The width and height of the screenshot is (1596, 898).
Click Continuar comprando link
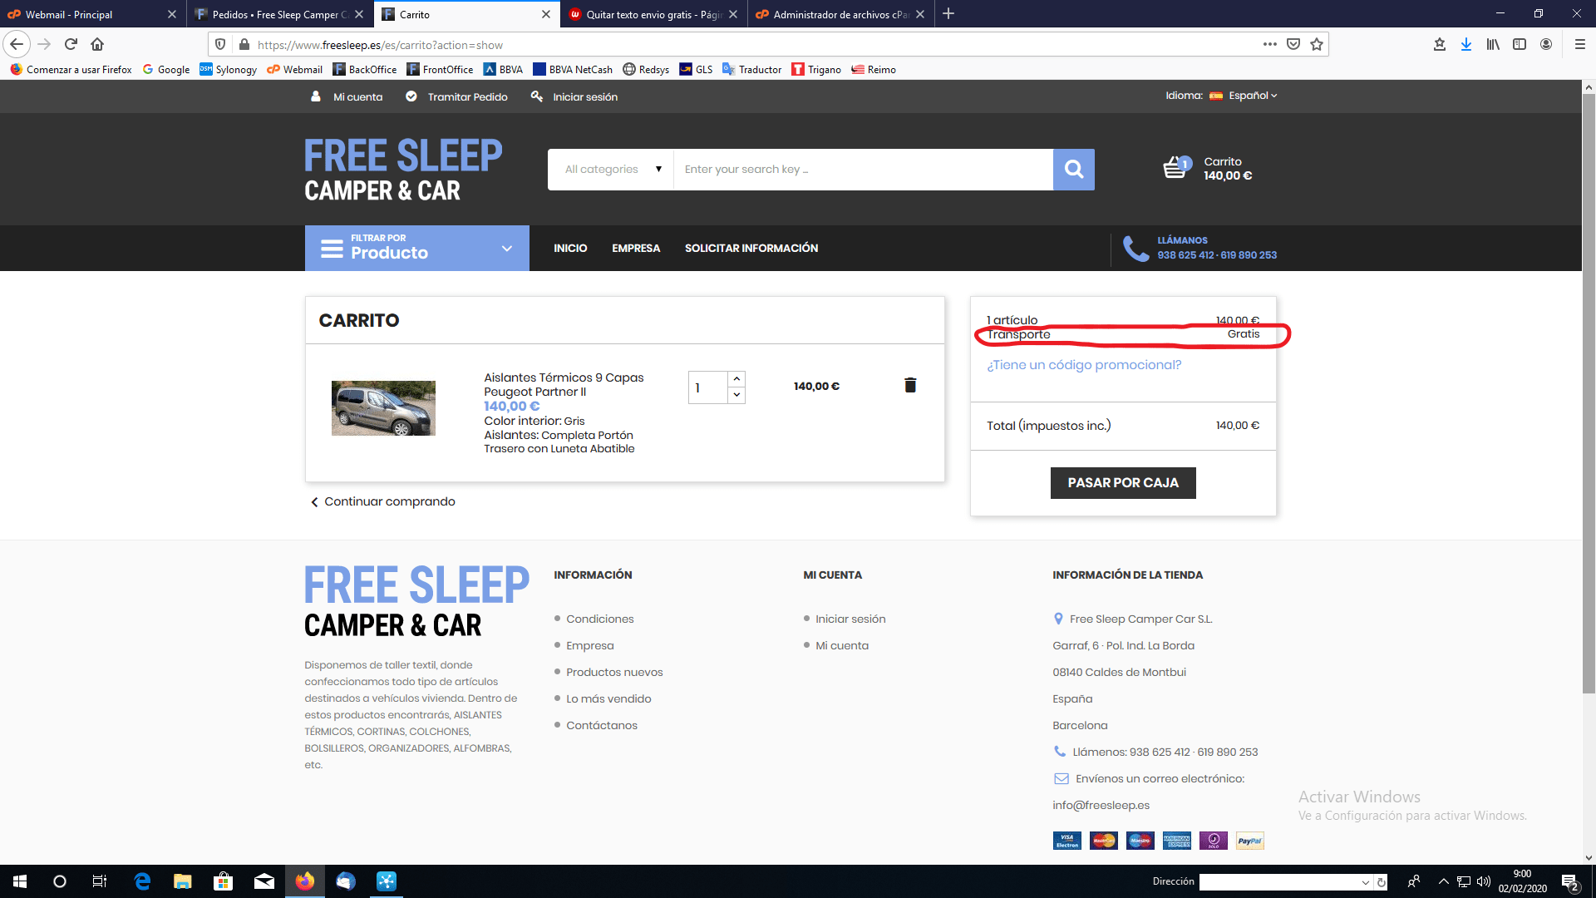(383, 501)
